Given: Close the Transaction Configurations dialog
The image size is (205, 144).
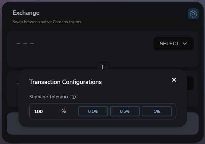Looking at the screenshot, I should click(x=174, y=80).
